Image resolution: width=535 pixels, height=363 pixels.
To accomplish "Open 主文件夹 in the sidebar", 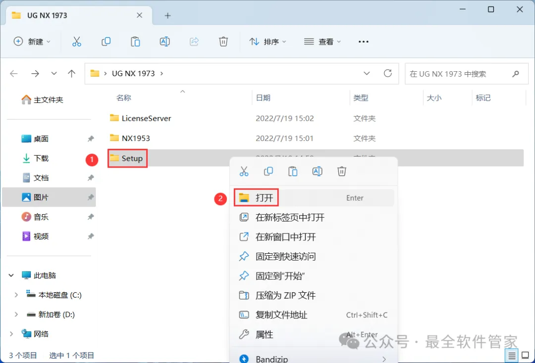I will point(42,100).
